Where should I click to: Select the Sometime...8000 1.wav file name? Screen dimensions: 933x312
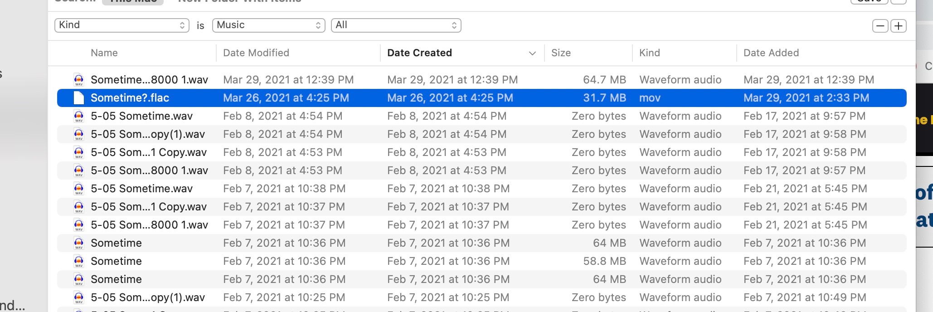click(149, 80)
